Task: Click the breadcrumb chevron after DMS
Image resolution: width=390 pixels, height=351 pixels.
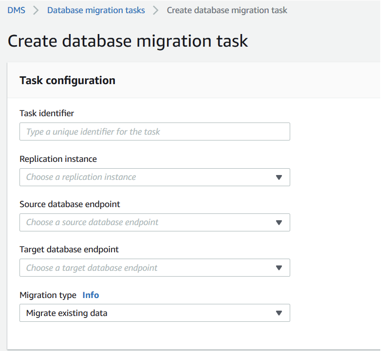Action: (36, 10)
